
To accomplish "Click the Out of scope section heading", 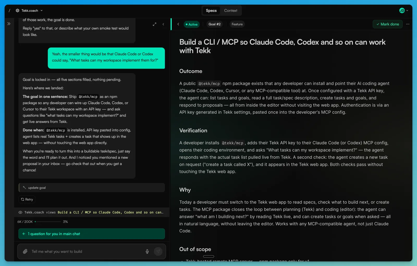I will point(195,249).
